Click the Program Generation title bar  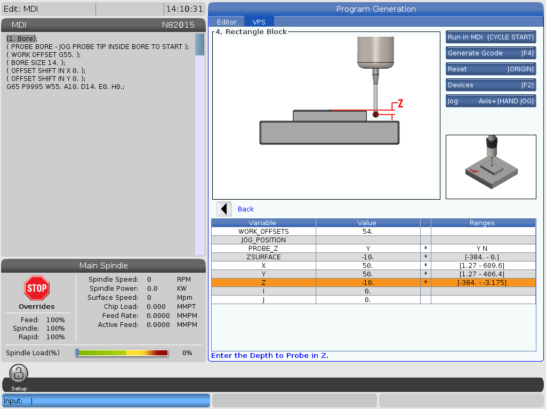(376, 9)
